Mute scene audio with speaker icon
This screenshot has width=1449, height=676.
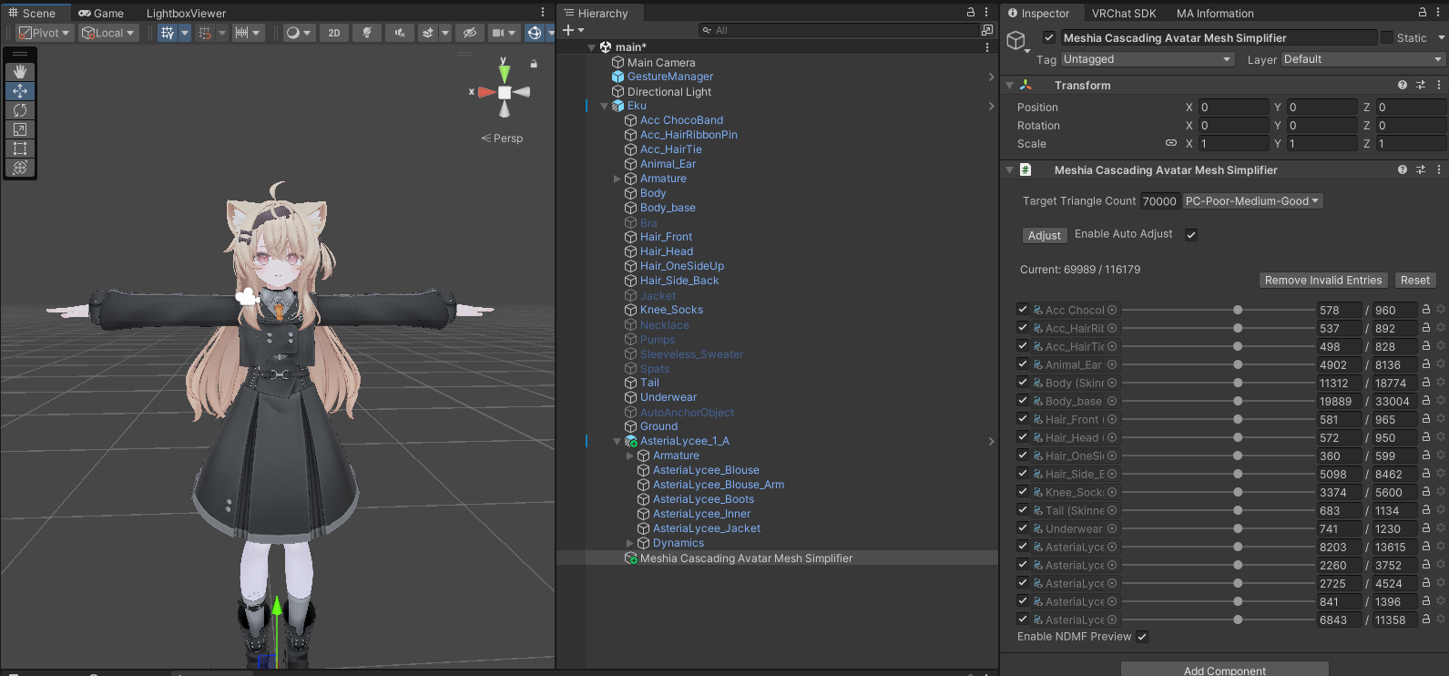pos(399,33)
